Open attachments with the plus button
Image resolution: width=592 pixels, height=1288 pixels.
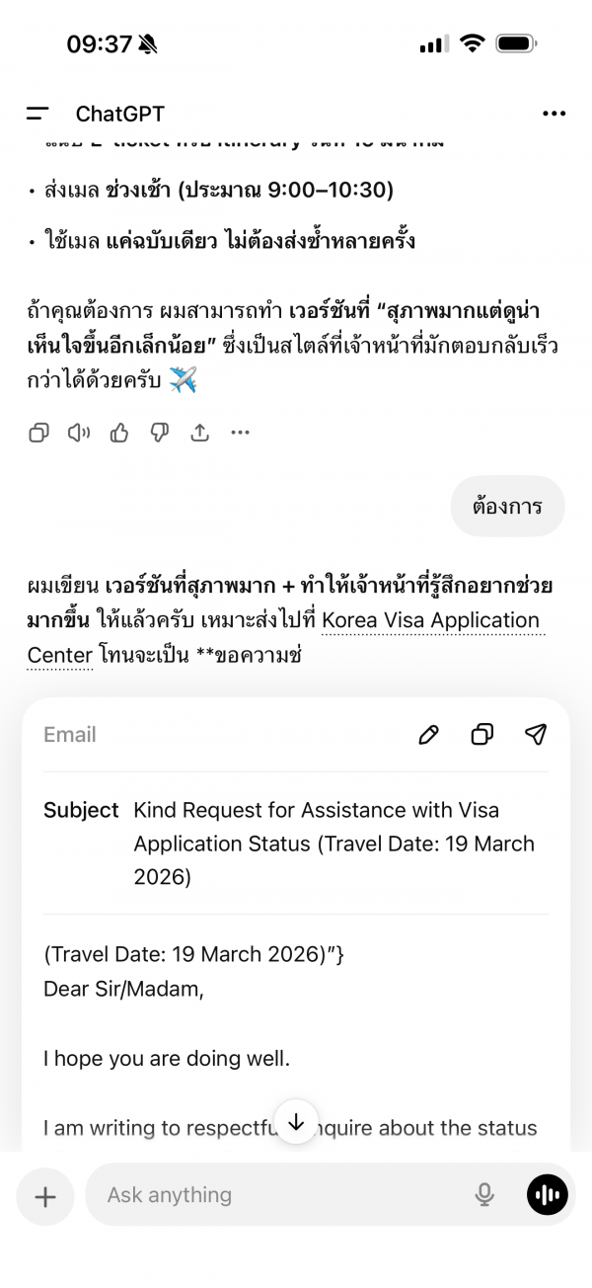point(45,1196)
